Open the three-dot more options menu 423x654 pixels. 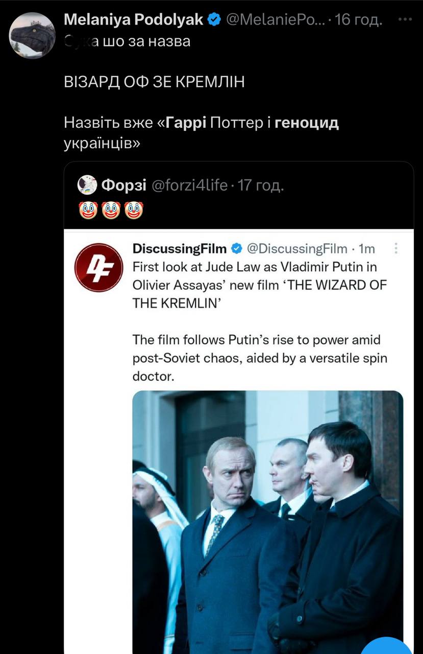(x=405, y=19)
